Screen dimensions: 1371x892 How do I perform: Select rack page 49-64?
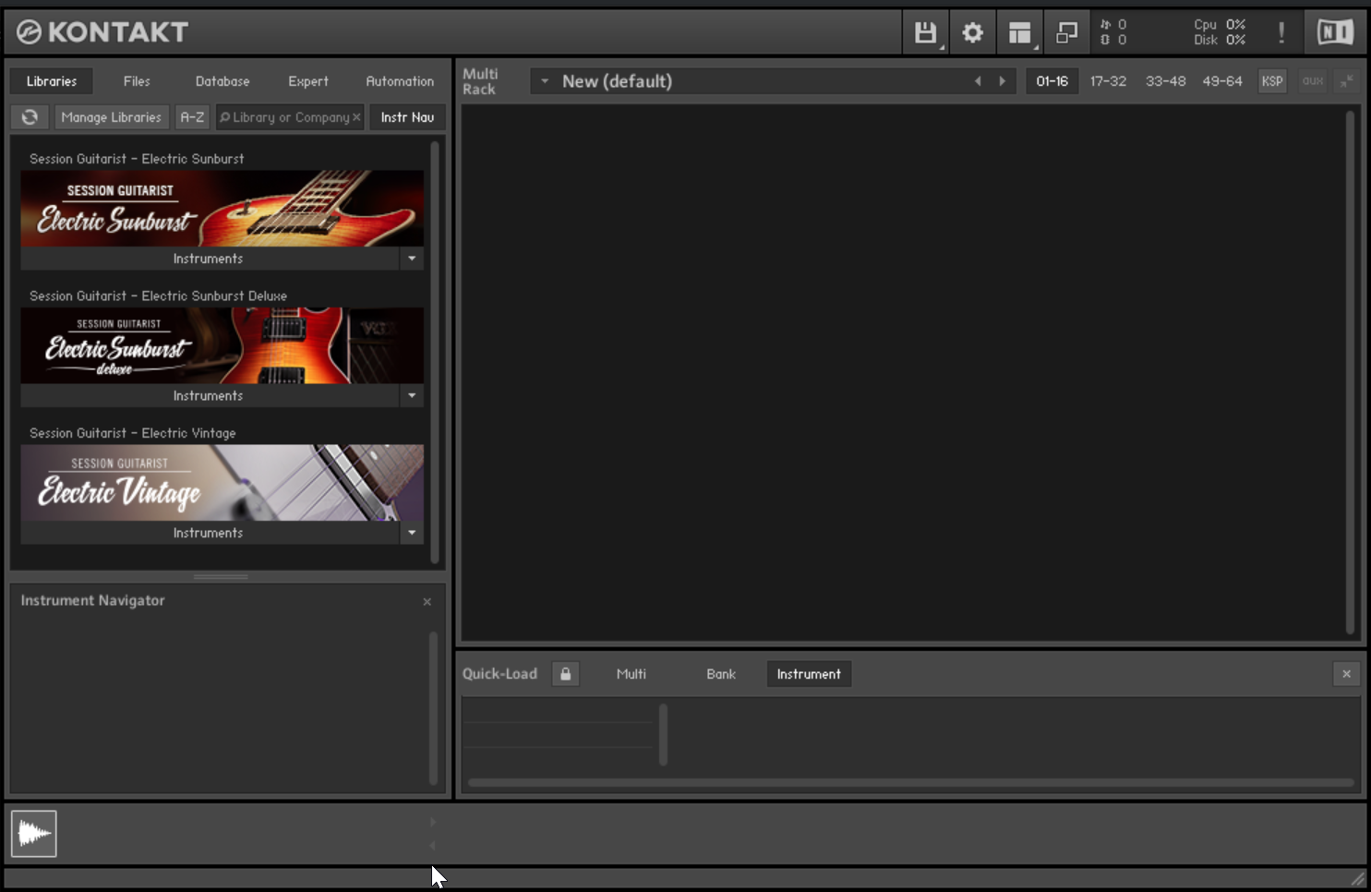1222,81
